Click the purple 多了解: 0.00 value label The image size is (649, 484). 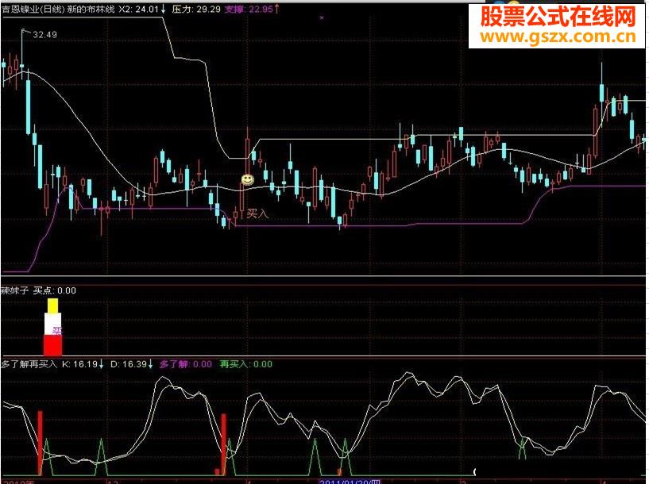click(186, 365)
